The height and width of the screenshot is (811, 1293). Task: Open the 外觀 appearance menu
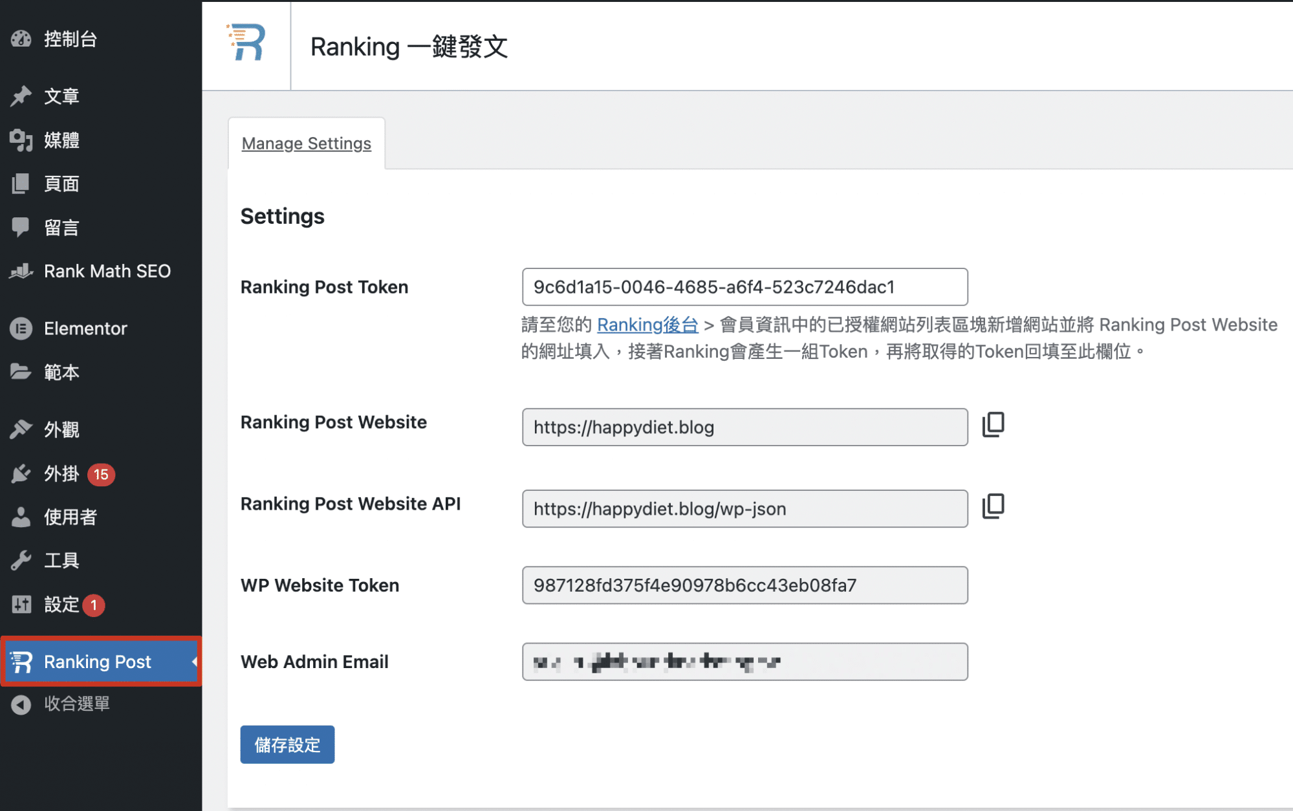pos(61,429)
